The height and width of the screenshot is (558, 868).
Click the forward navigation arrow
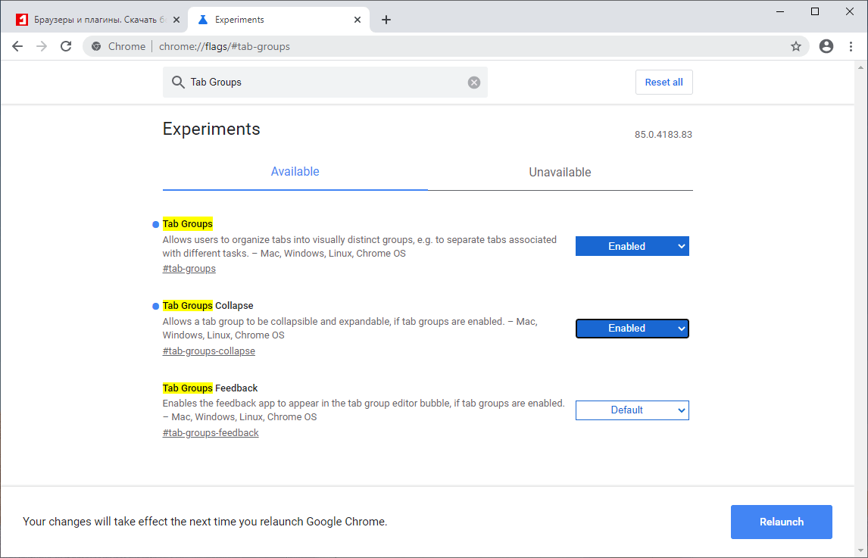(x=42, y=46)
